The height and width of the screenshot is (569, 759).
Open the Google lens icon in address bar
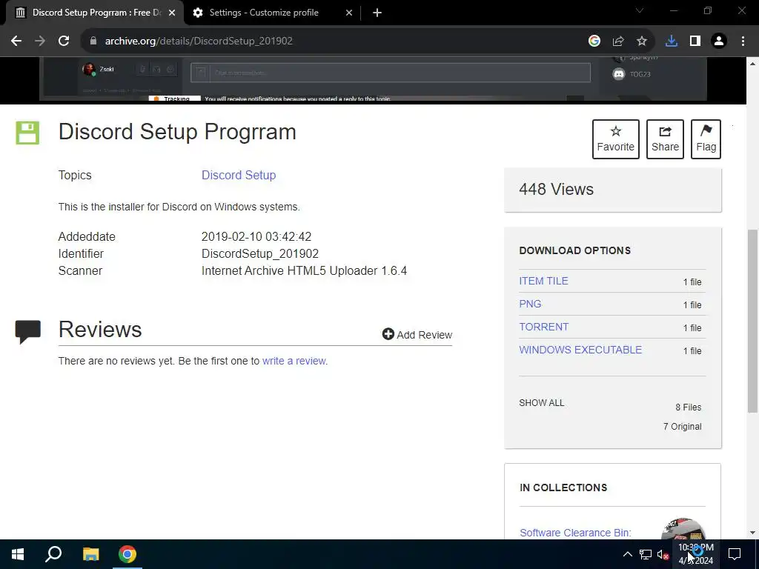tap(594, 41)
